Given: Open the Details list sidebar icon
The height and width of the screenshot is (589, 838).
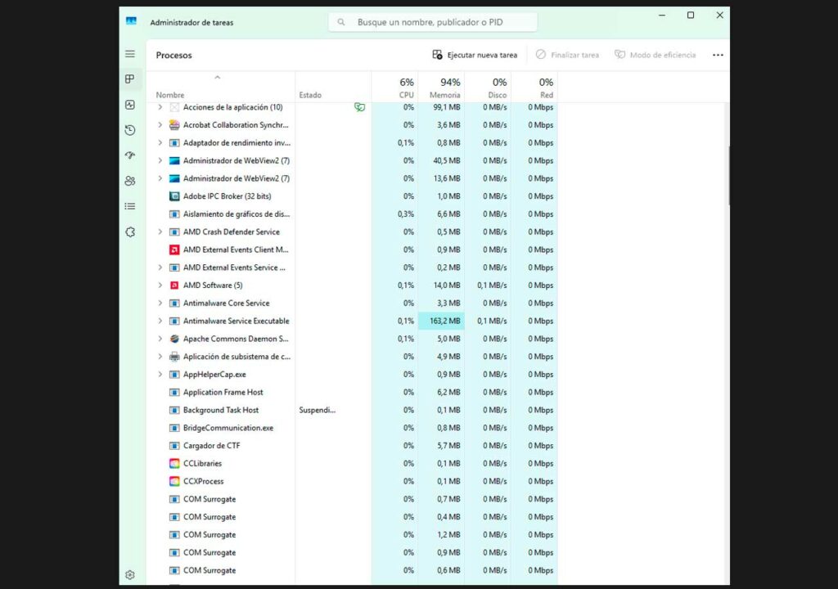Looking at the screenshot, I should (129, 206).
